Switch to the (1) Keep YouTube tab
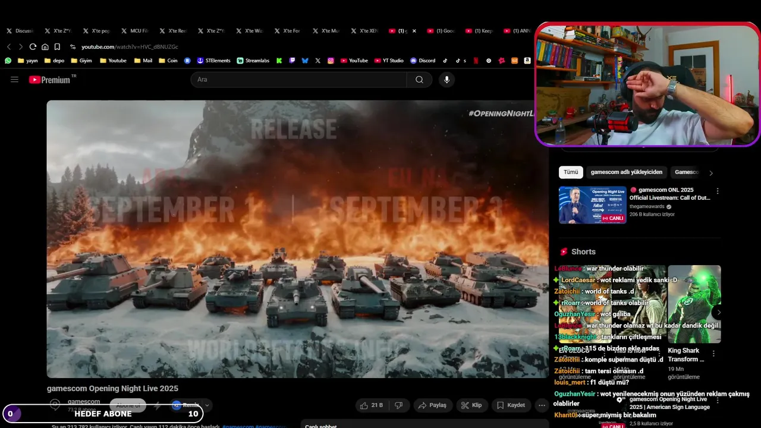This screenshot has width=761, height=428. pyautogui.click(x=479, y=31)
